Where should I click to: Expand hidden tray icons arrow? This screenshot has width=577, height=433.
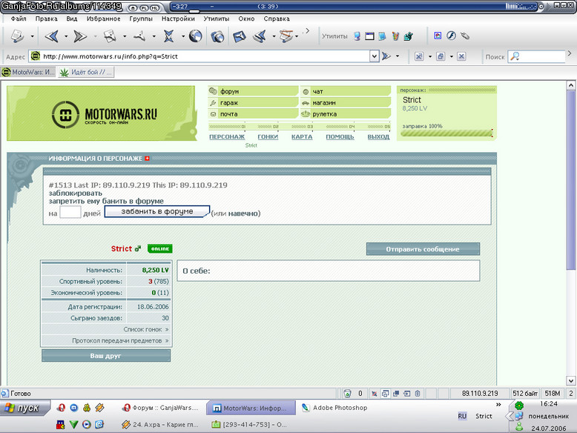click(510, 416)
